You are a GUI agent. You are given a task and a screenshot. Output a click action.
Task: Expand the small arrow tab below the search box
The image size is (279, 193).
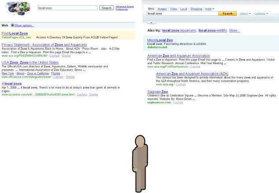tap(151, 22)
